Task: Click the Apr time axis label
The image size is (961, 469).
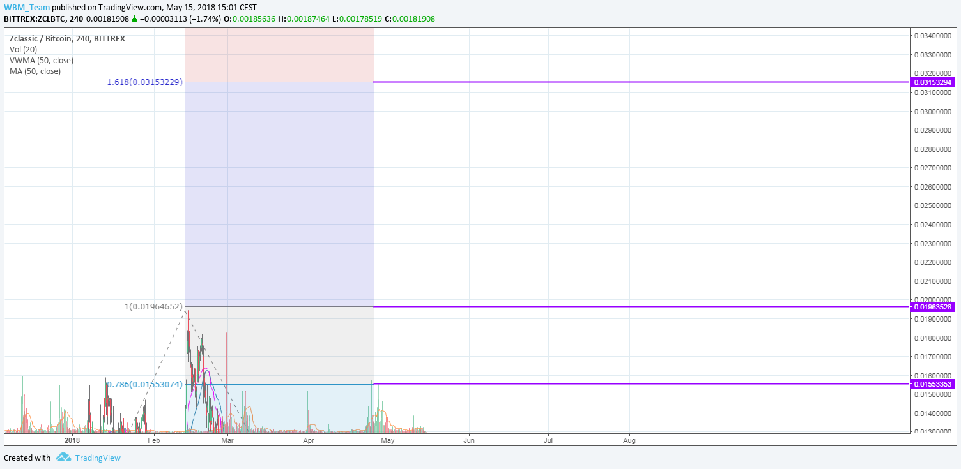Action: (x=309, y=440)
